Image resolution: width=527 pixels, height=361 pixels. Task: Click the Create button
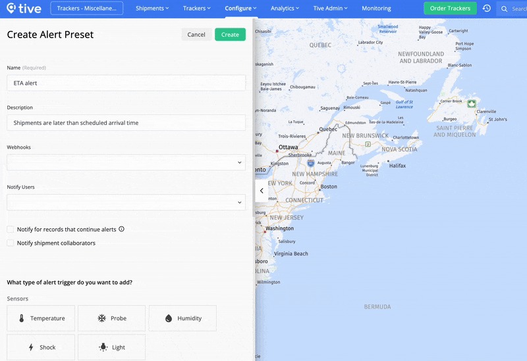pyautogui.click(x=230, y=35)
